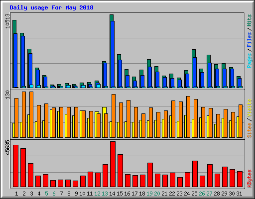Select the red KBytes bar for day 31

pyautogui.click(x=240, y=179)
